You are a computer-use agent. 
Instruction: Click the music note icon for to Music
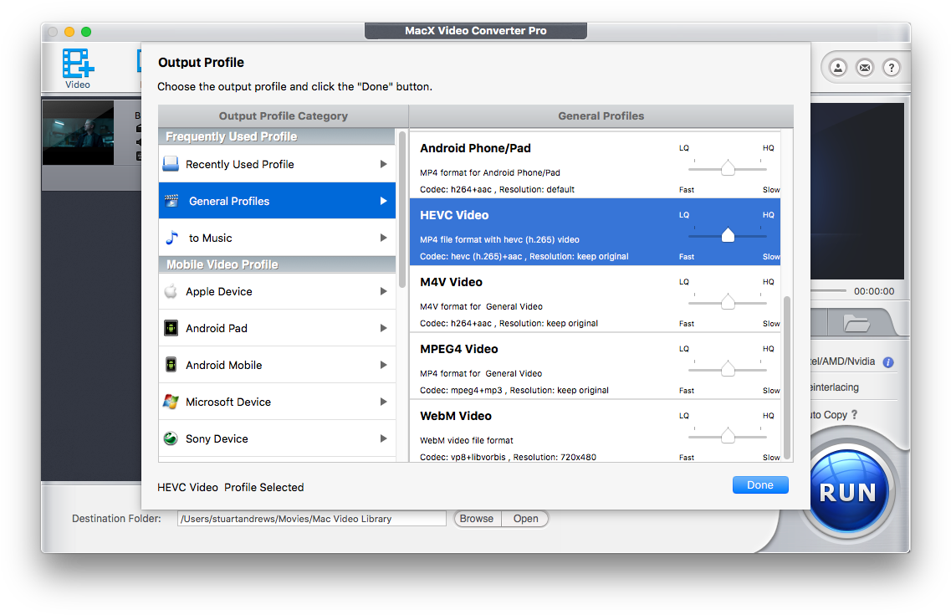click(x=171, y=238)
